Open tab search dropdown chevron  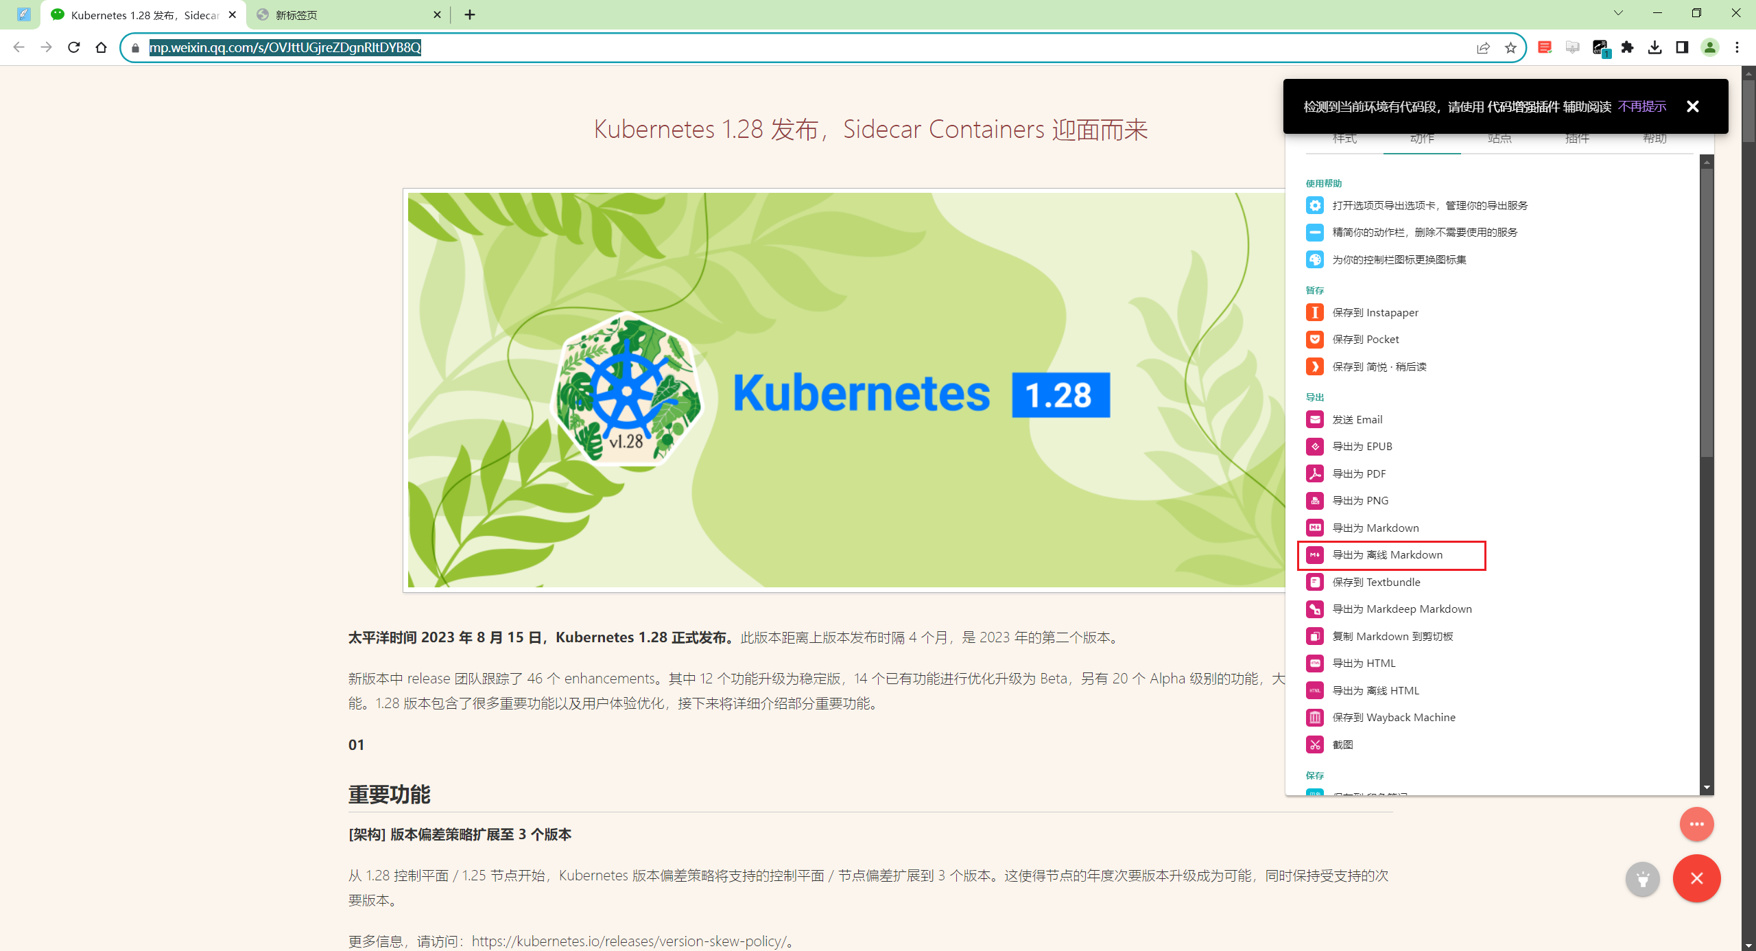1617,13
